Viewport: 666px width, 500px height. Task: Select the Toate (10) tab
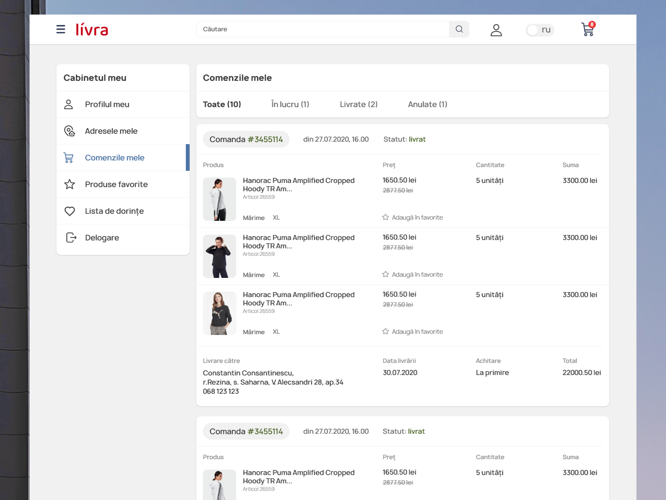[222, 104]
